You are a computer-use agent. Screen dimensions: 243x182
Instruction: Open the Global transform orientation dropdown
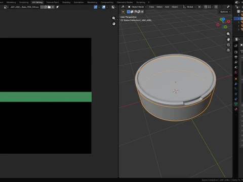pyautogui.click(x=190, y=7)
